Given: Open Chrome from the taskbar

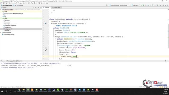Looking at the screenshot, I should (19, 90).
